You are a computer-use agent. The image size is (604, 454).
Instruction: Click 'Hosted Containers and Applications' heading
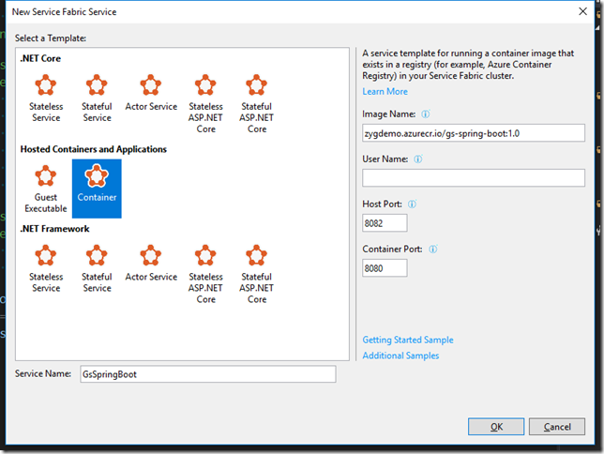[x=93, y=149]
